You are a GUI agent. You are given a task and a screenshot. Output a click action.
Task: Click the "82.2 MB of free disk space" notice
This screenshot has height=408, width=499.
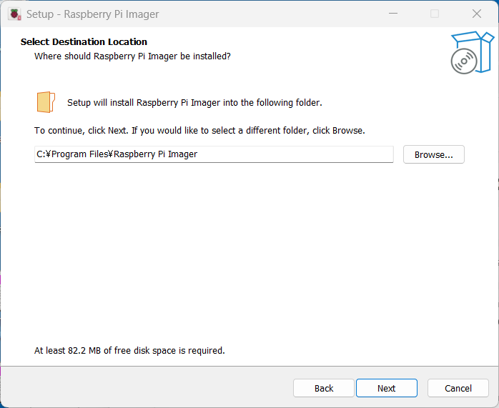tap(129, 351)
